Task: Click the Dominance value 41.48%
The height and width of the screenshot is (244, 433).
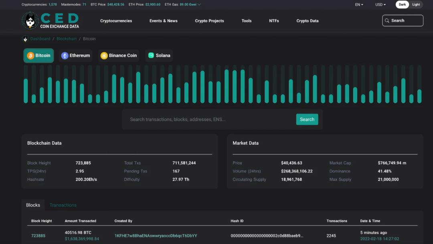Action: point(384,171)
